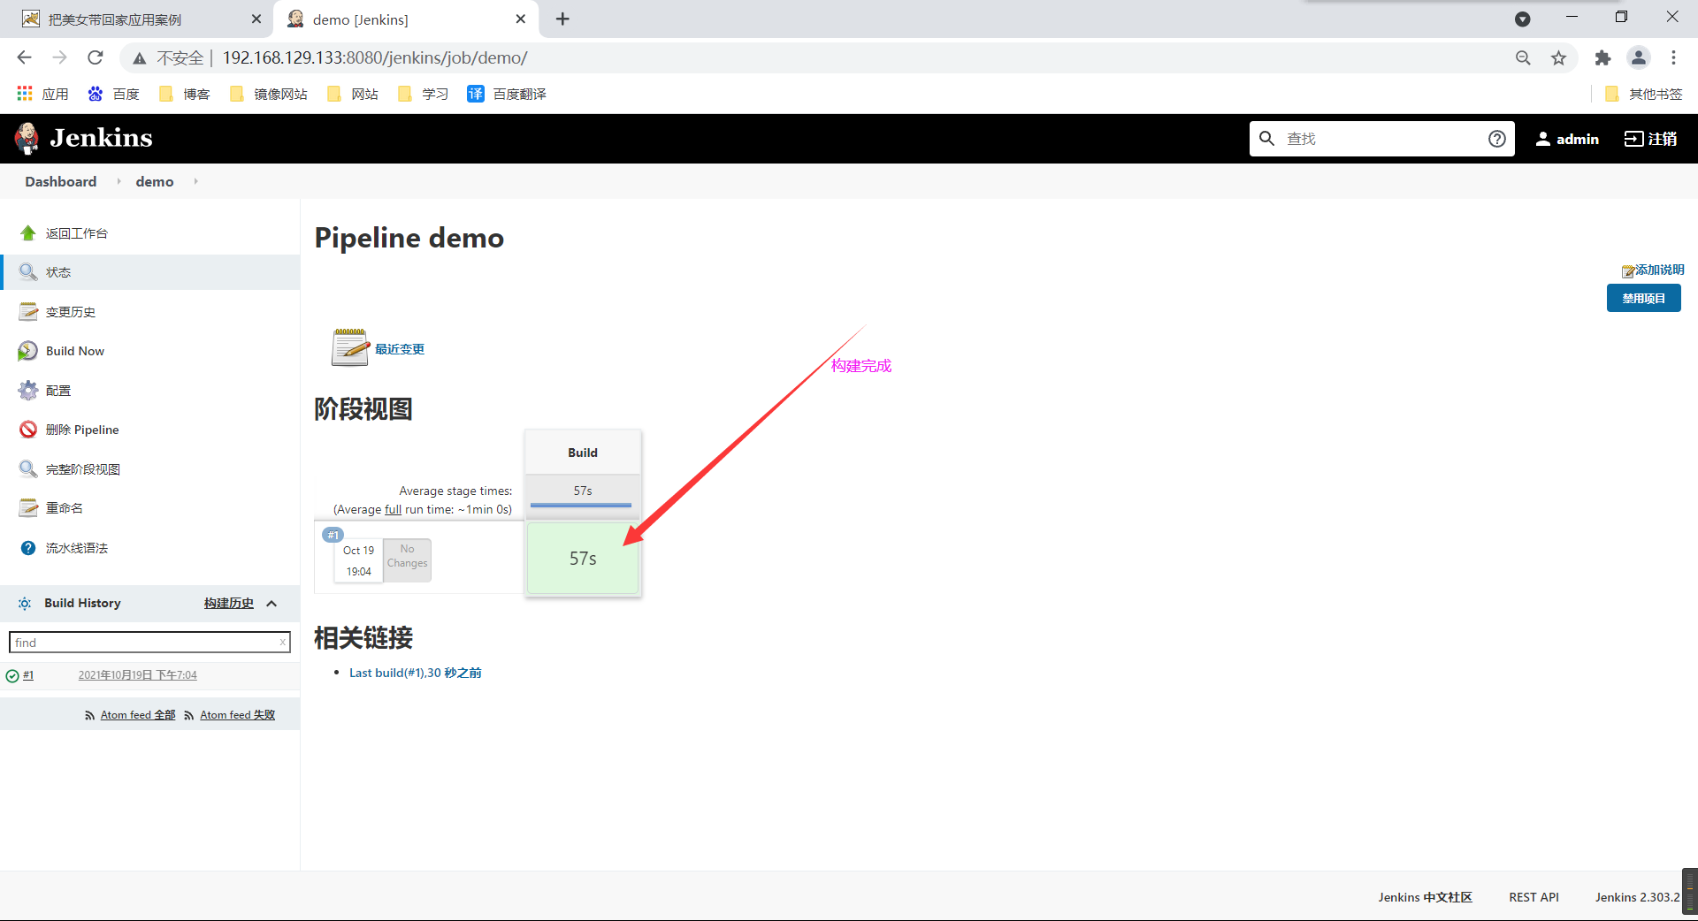Viewport: 1698px width, 921px height.
Task: Open the 变更历史 sidebar item
Action: point(71,312)
